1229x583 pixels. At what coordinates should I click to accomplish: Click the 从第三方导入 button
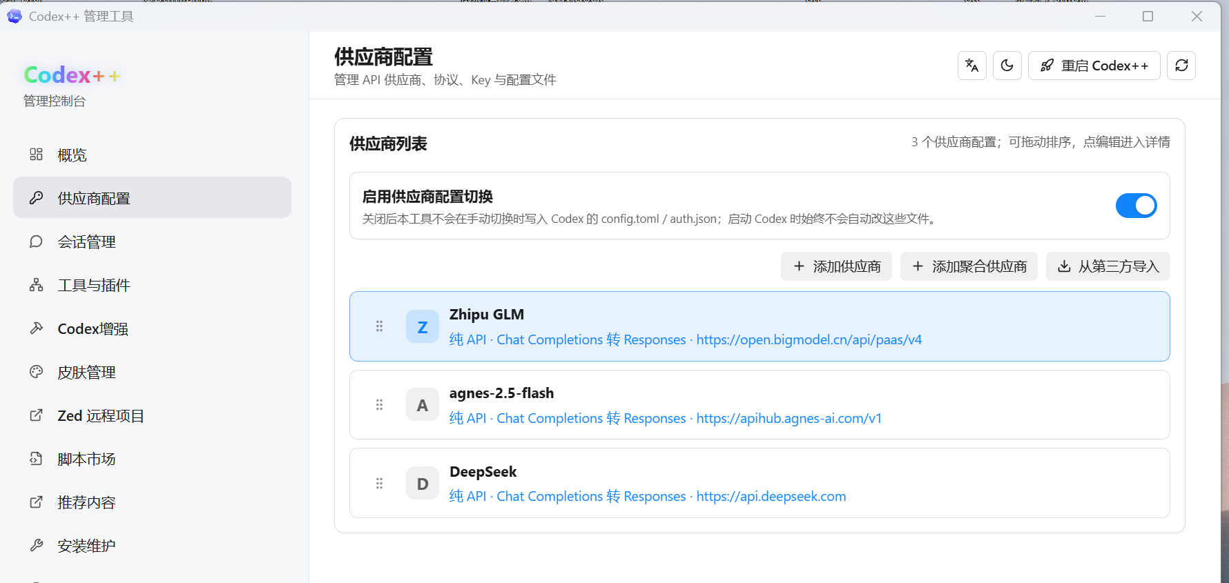(x=1107, y=266)
